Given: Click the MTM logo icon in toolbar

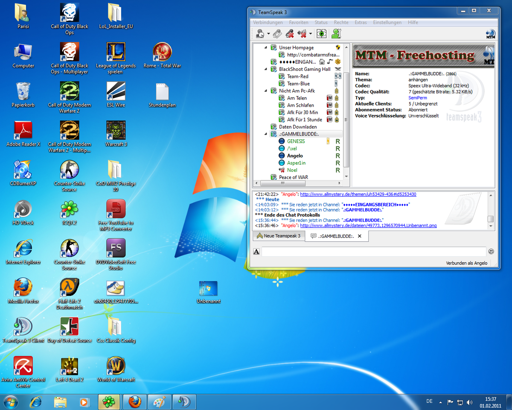Looking at the screenshot, I should 491,34.
